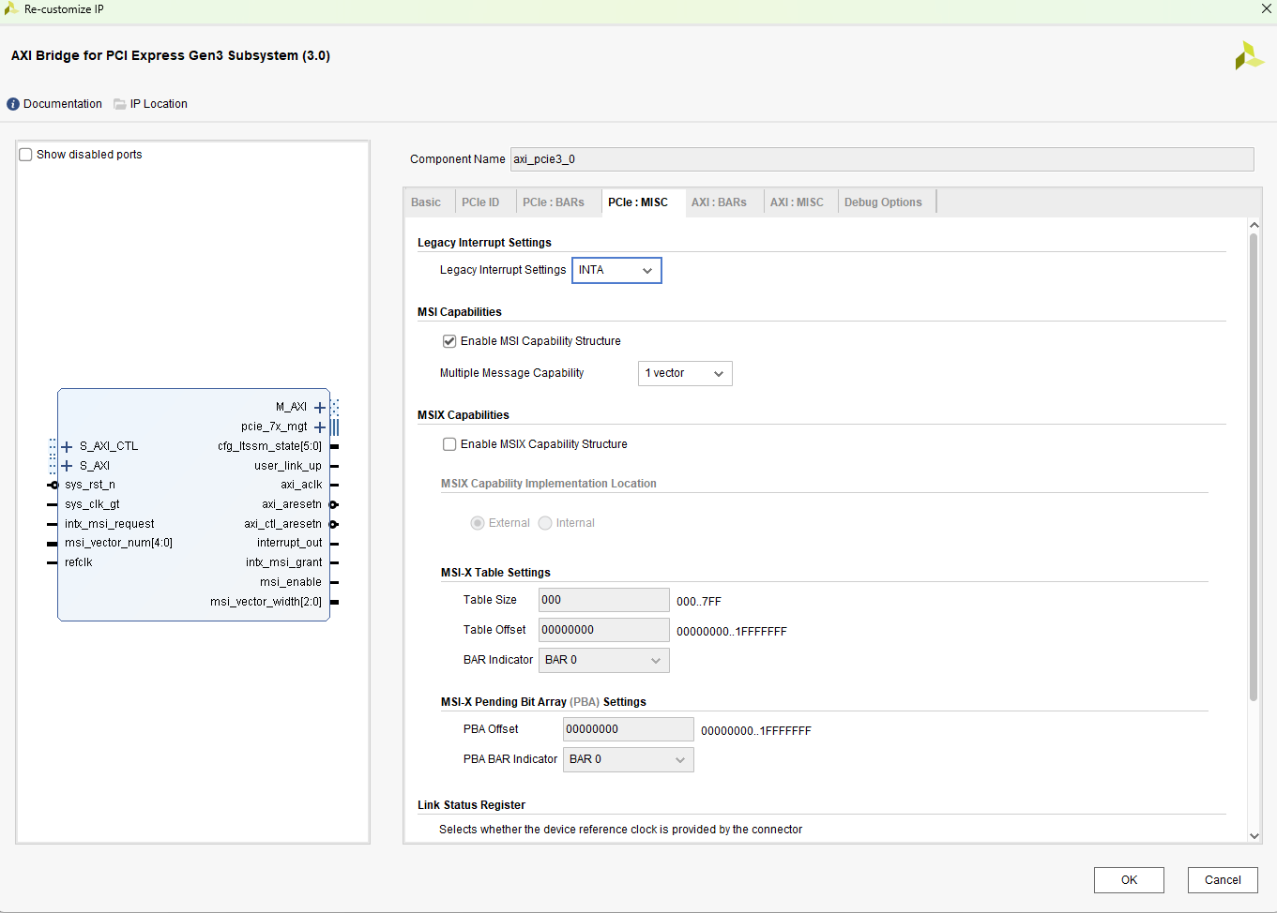
Task: Select the External radio button
Action: pyautogui.click(x=478, y=523)
